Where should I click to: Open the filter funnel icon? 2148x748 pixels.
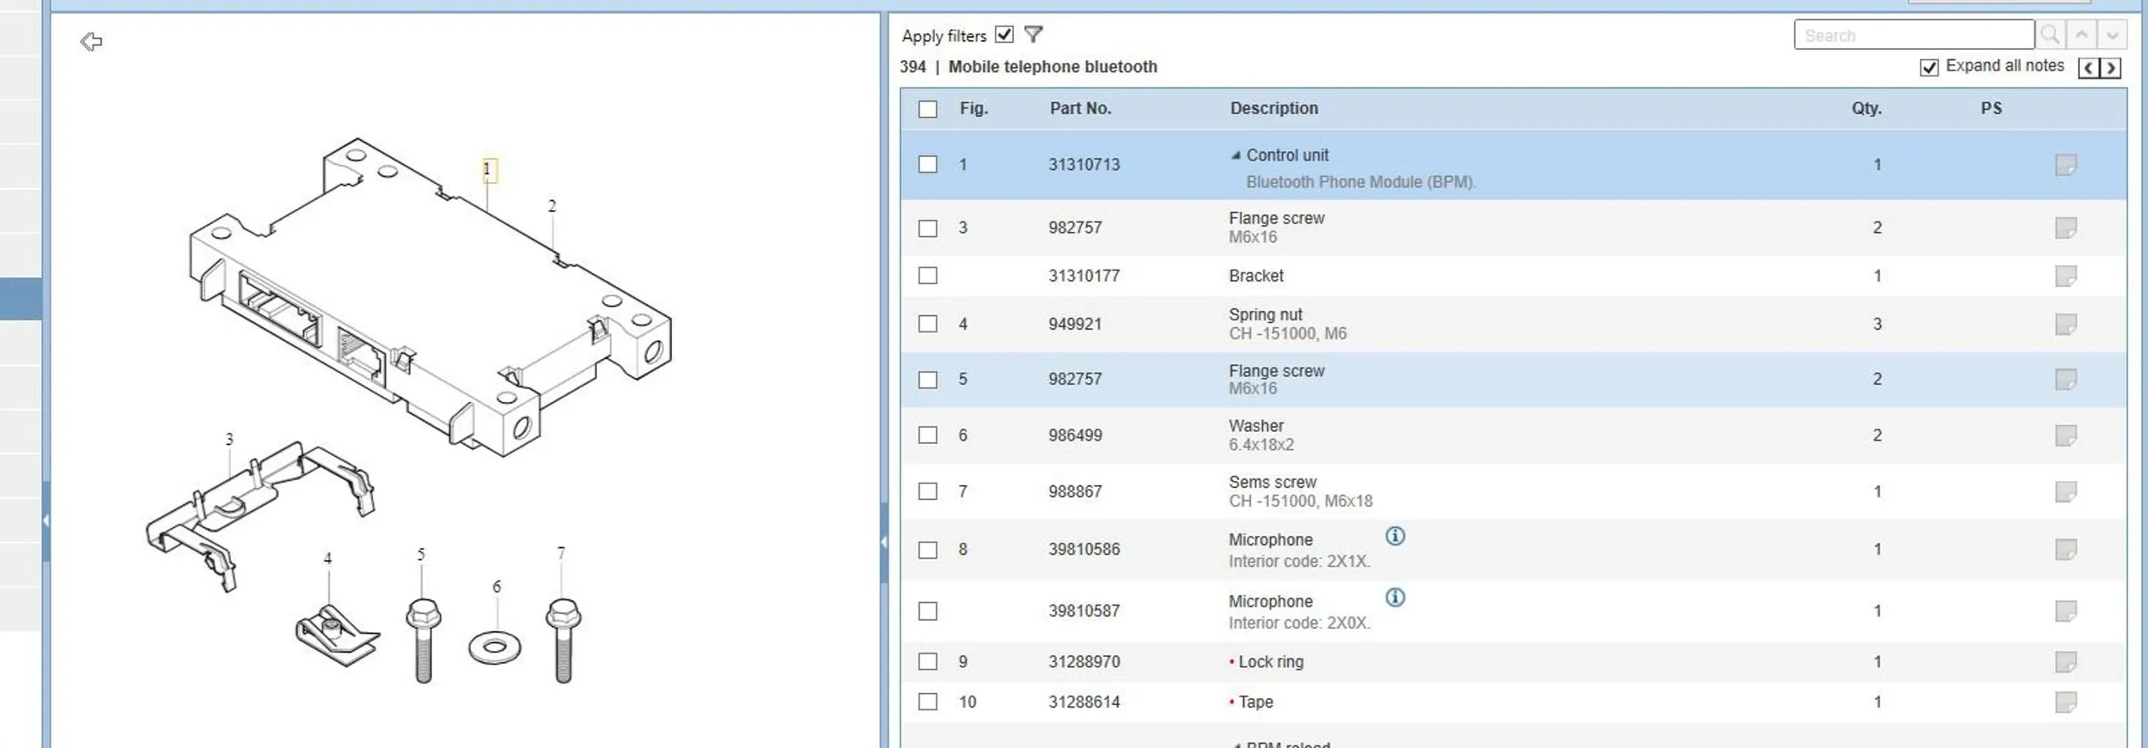1034,34
